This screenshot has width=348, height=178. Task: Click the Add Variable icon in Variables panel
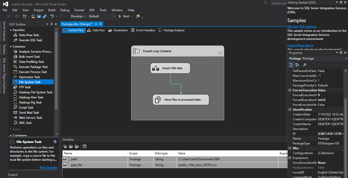65,146
